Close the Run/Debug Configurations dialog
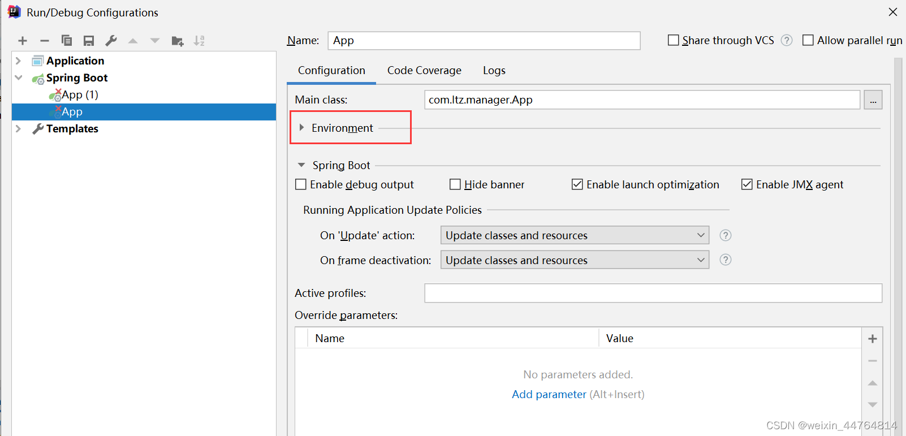Viewport: 906px width, 436px height. 893,12
